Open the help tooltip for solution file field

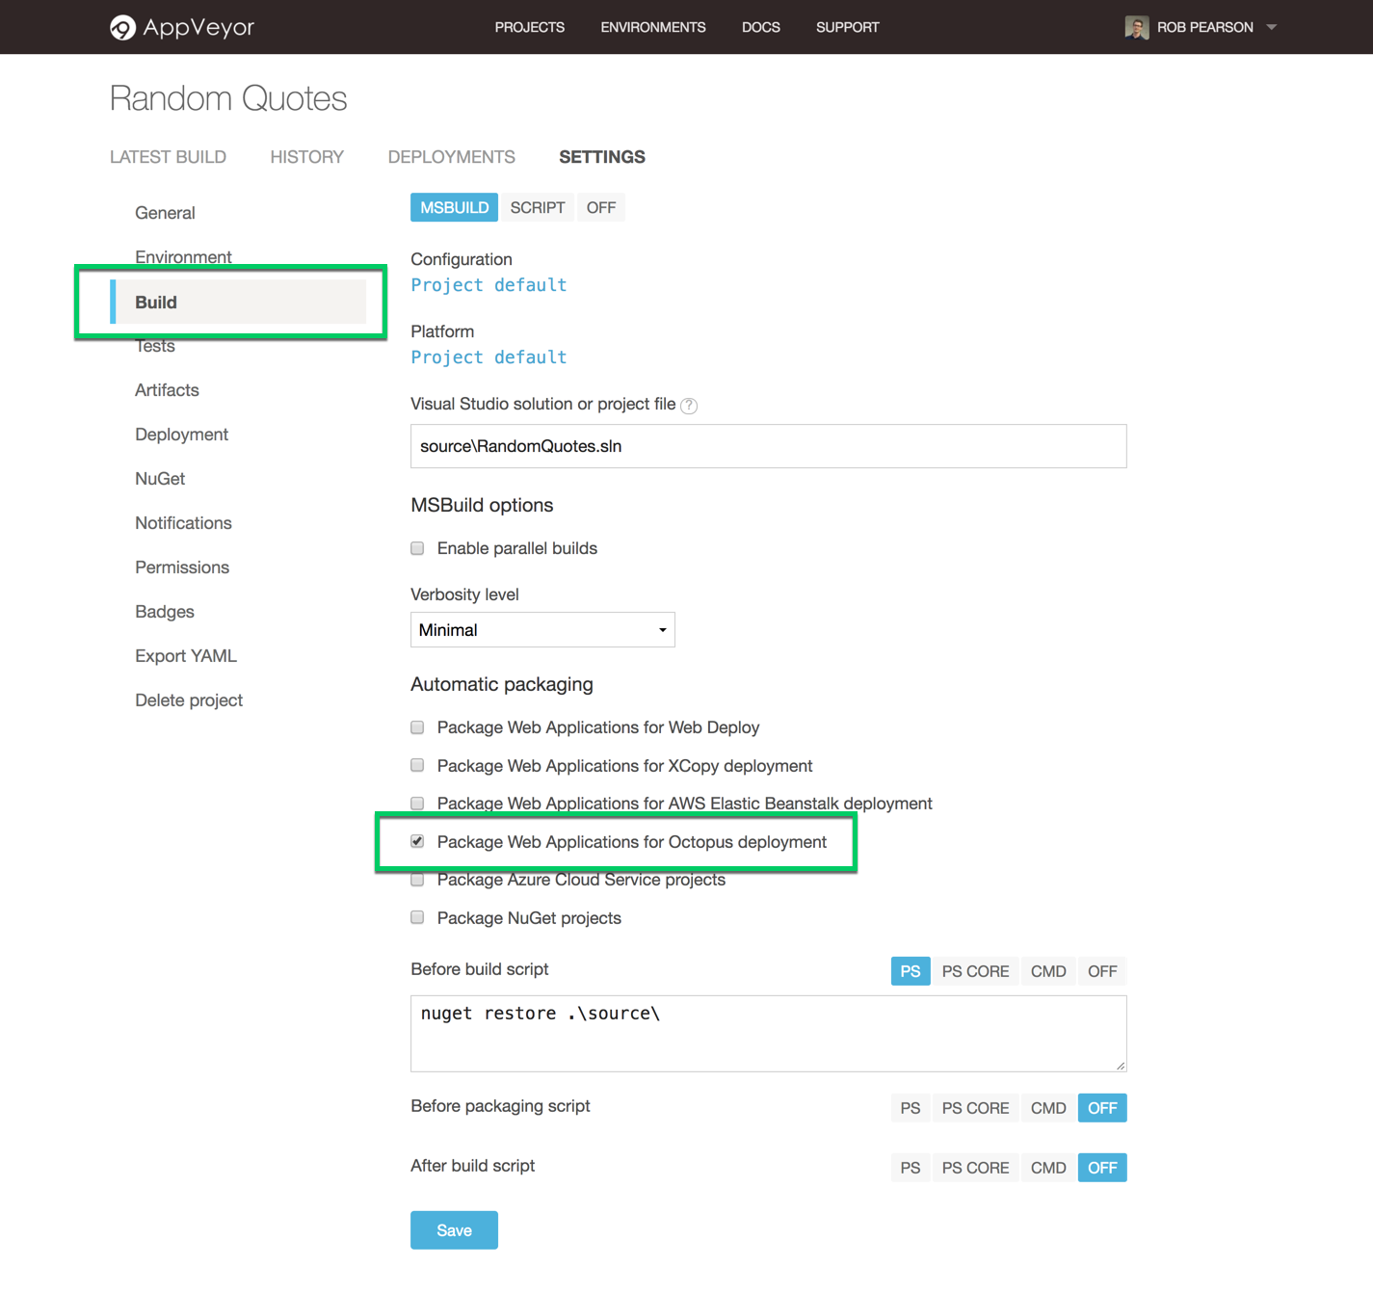(x=689, y=406)
